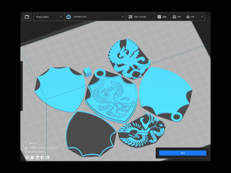Click the support Off icon
The image size is (231, 173).
[x=174, y=17]
